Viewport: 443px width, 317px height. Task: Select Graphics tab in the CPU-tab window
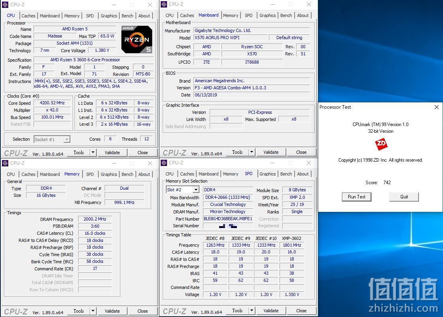coord(109,16)
